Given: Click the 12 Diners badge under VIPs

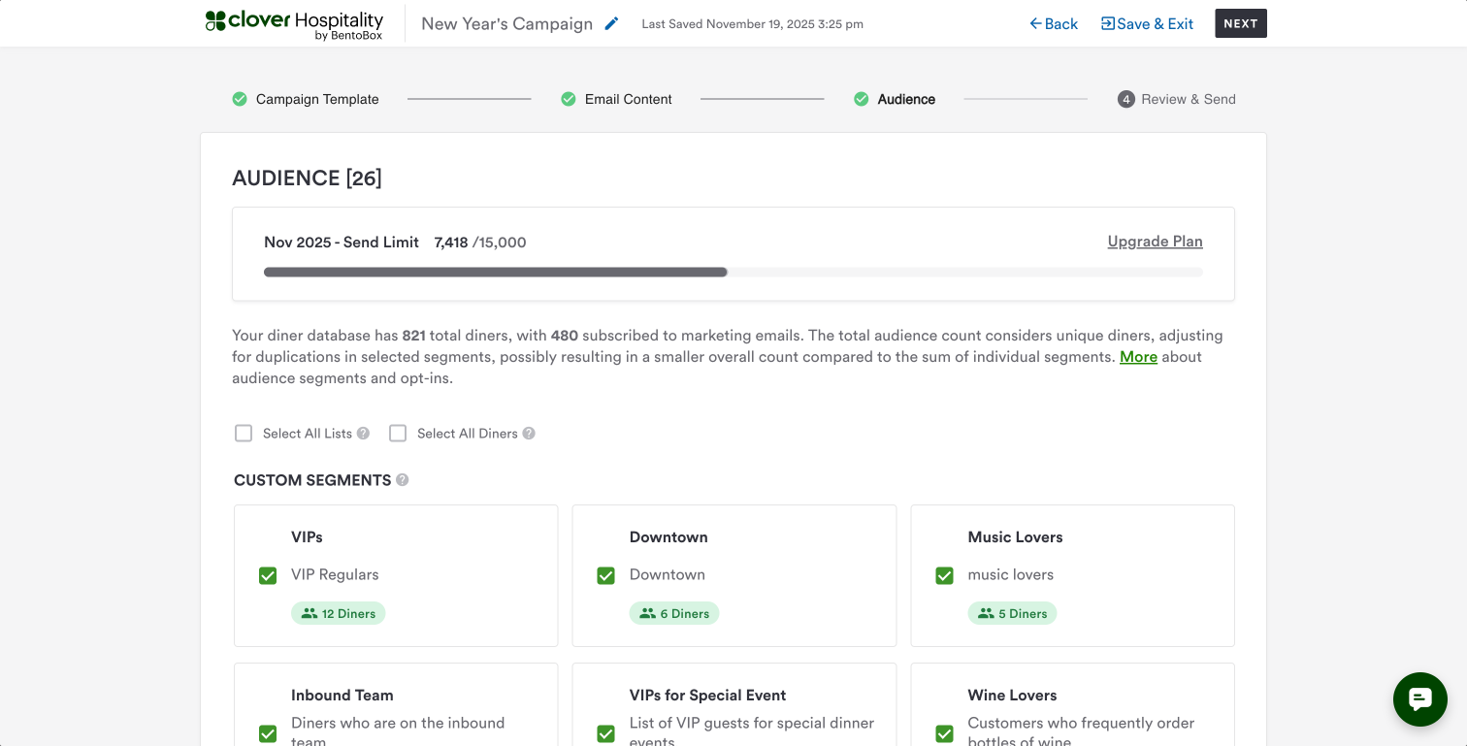Looking at the screenshot, I should click(338, 613).
